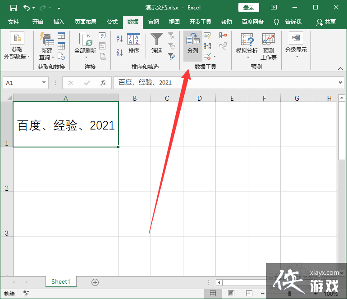Select column A header
The image size is (347, 299).
click(x=66, y=98)
